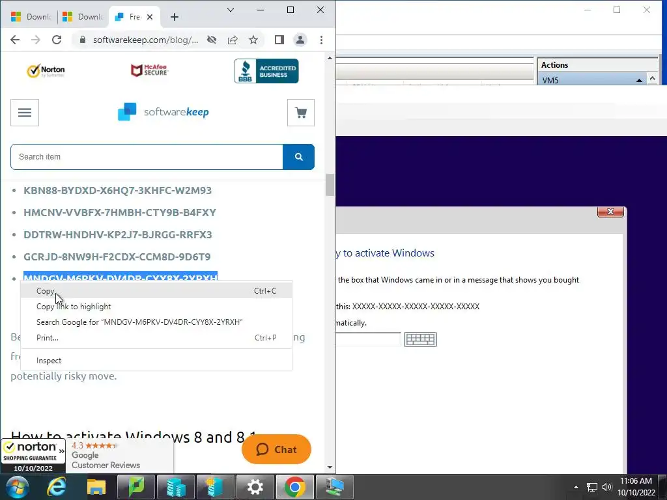Click the Actions pane scroll up arrow

(652, 79)
